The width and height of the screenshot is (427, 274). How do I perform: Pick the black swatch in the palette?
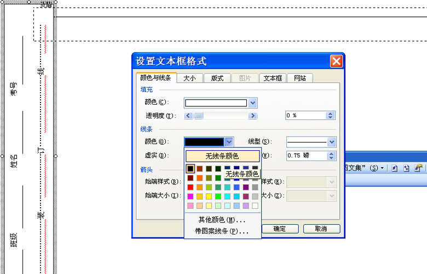pyautogui.click(x=191, y=169)
